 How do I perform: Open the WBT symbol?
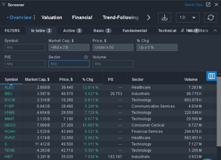click(9, 157)
